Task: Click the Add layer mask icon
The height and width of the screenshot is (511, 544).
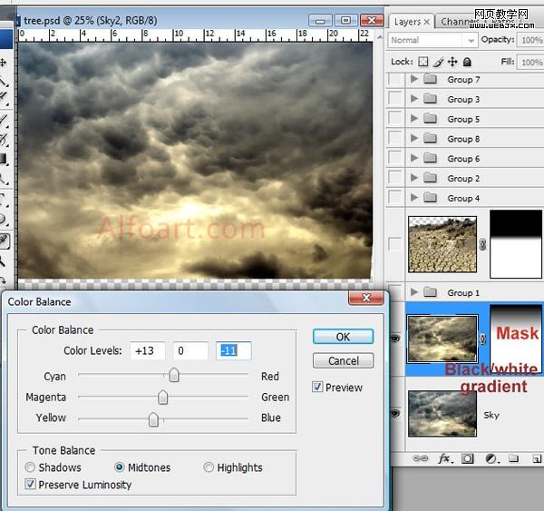Action: click(468, 459)
